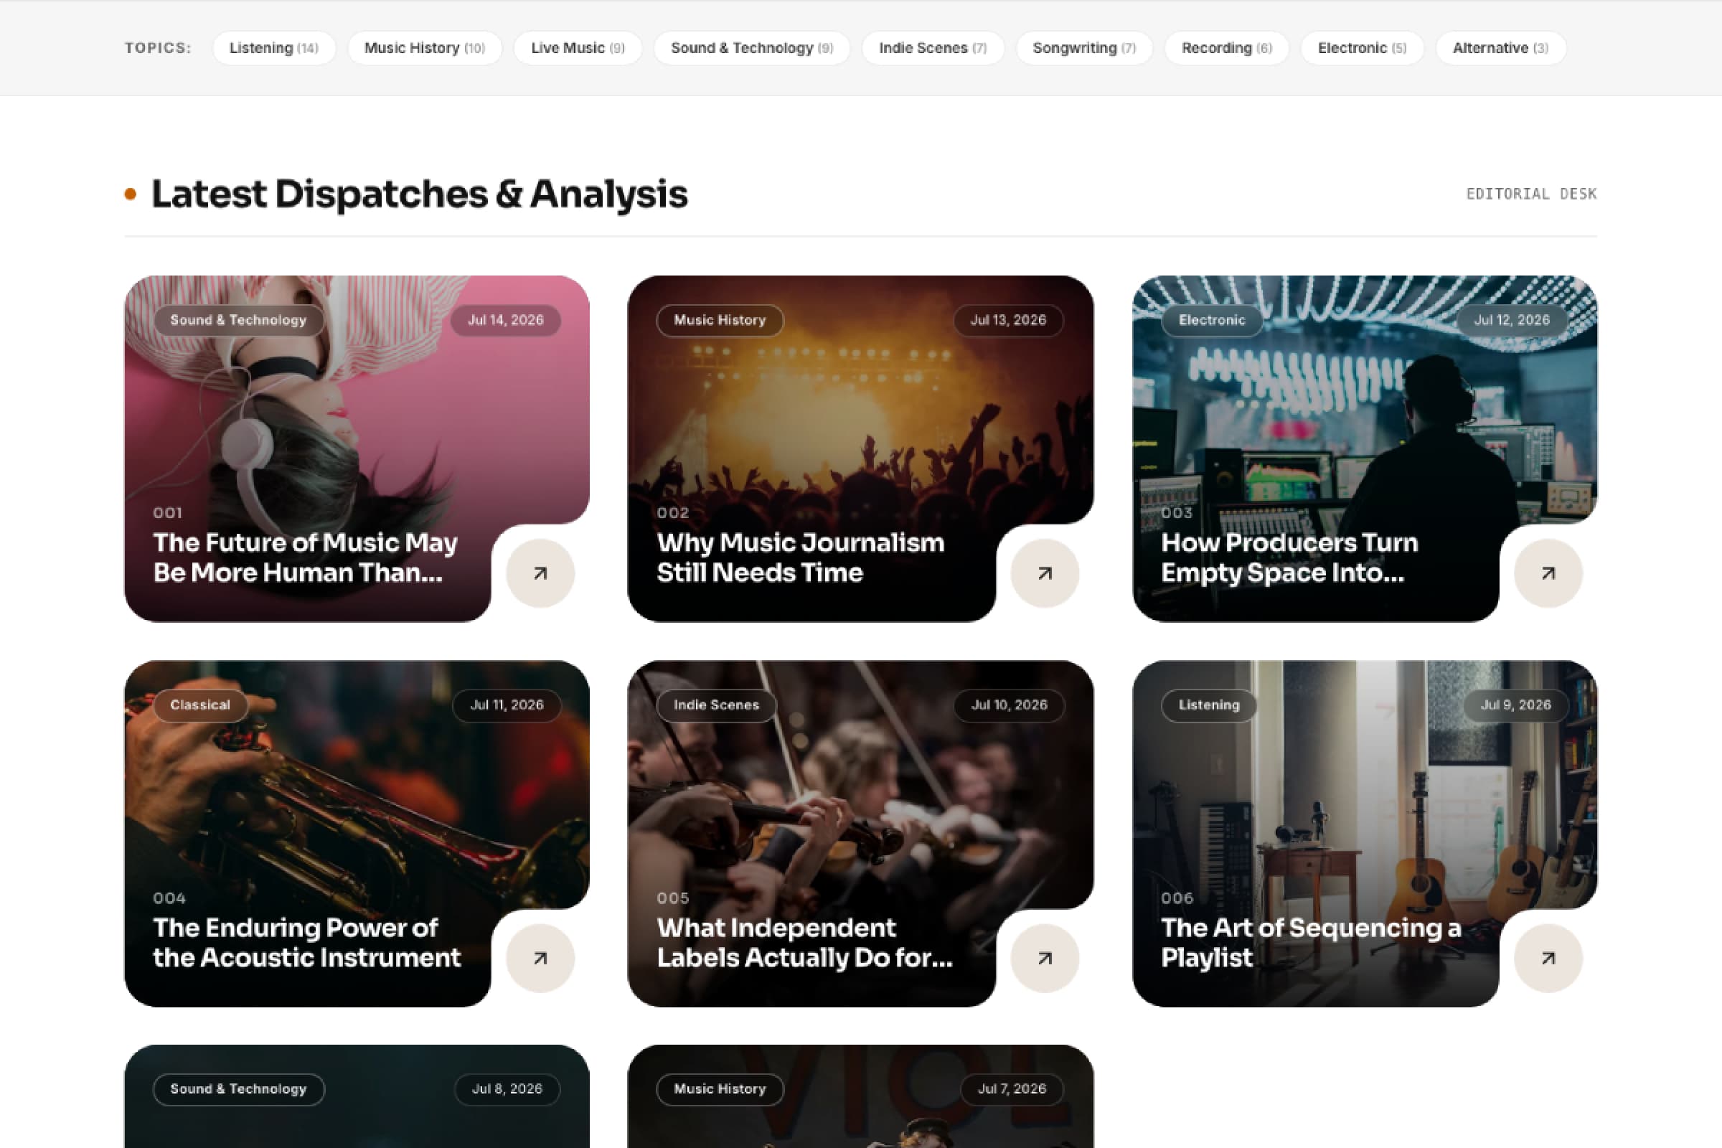The image size is (1722, 1148).
Task: Click Music History tag on Jul 7 card
Action: pos(720,1089)
